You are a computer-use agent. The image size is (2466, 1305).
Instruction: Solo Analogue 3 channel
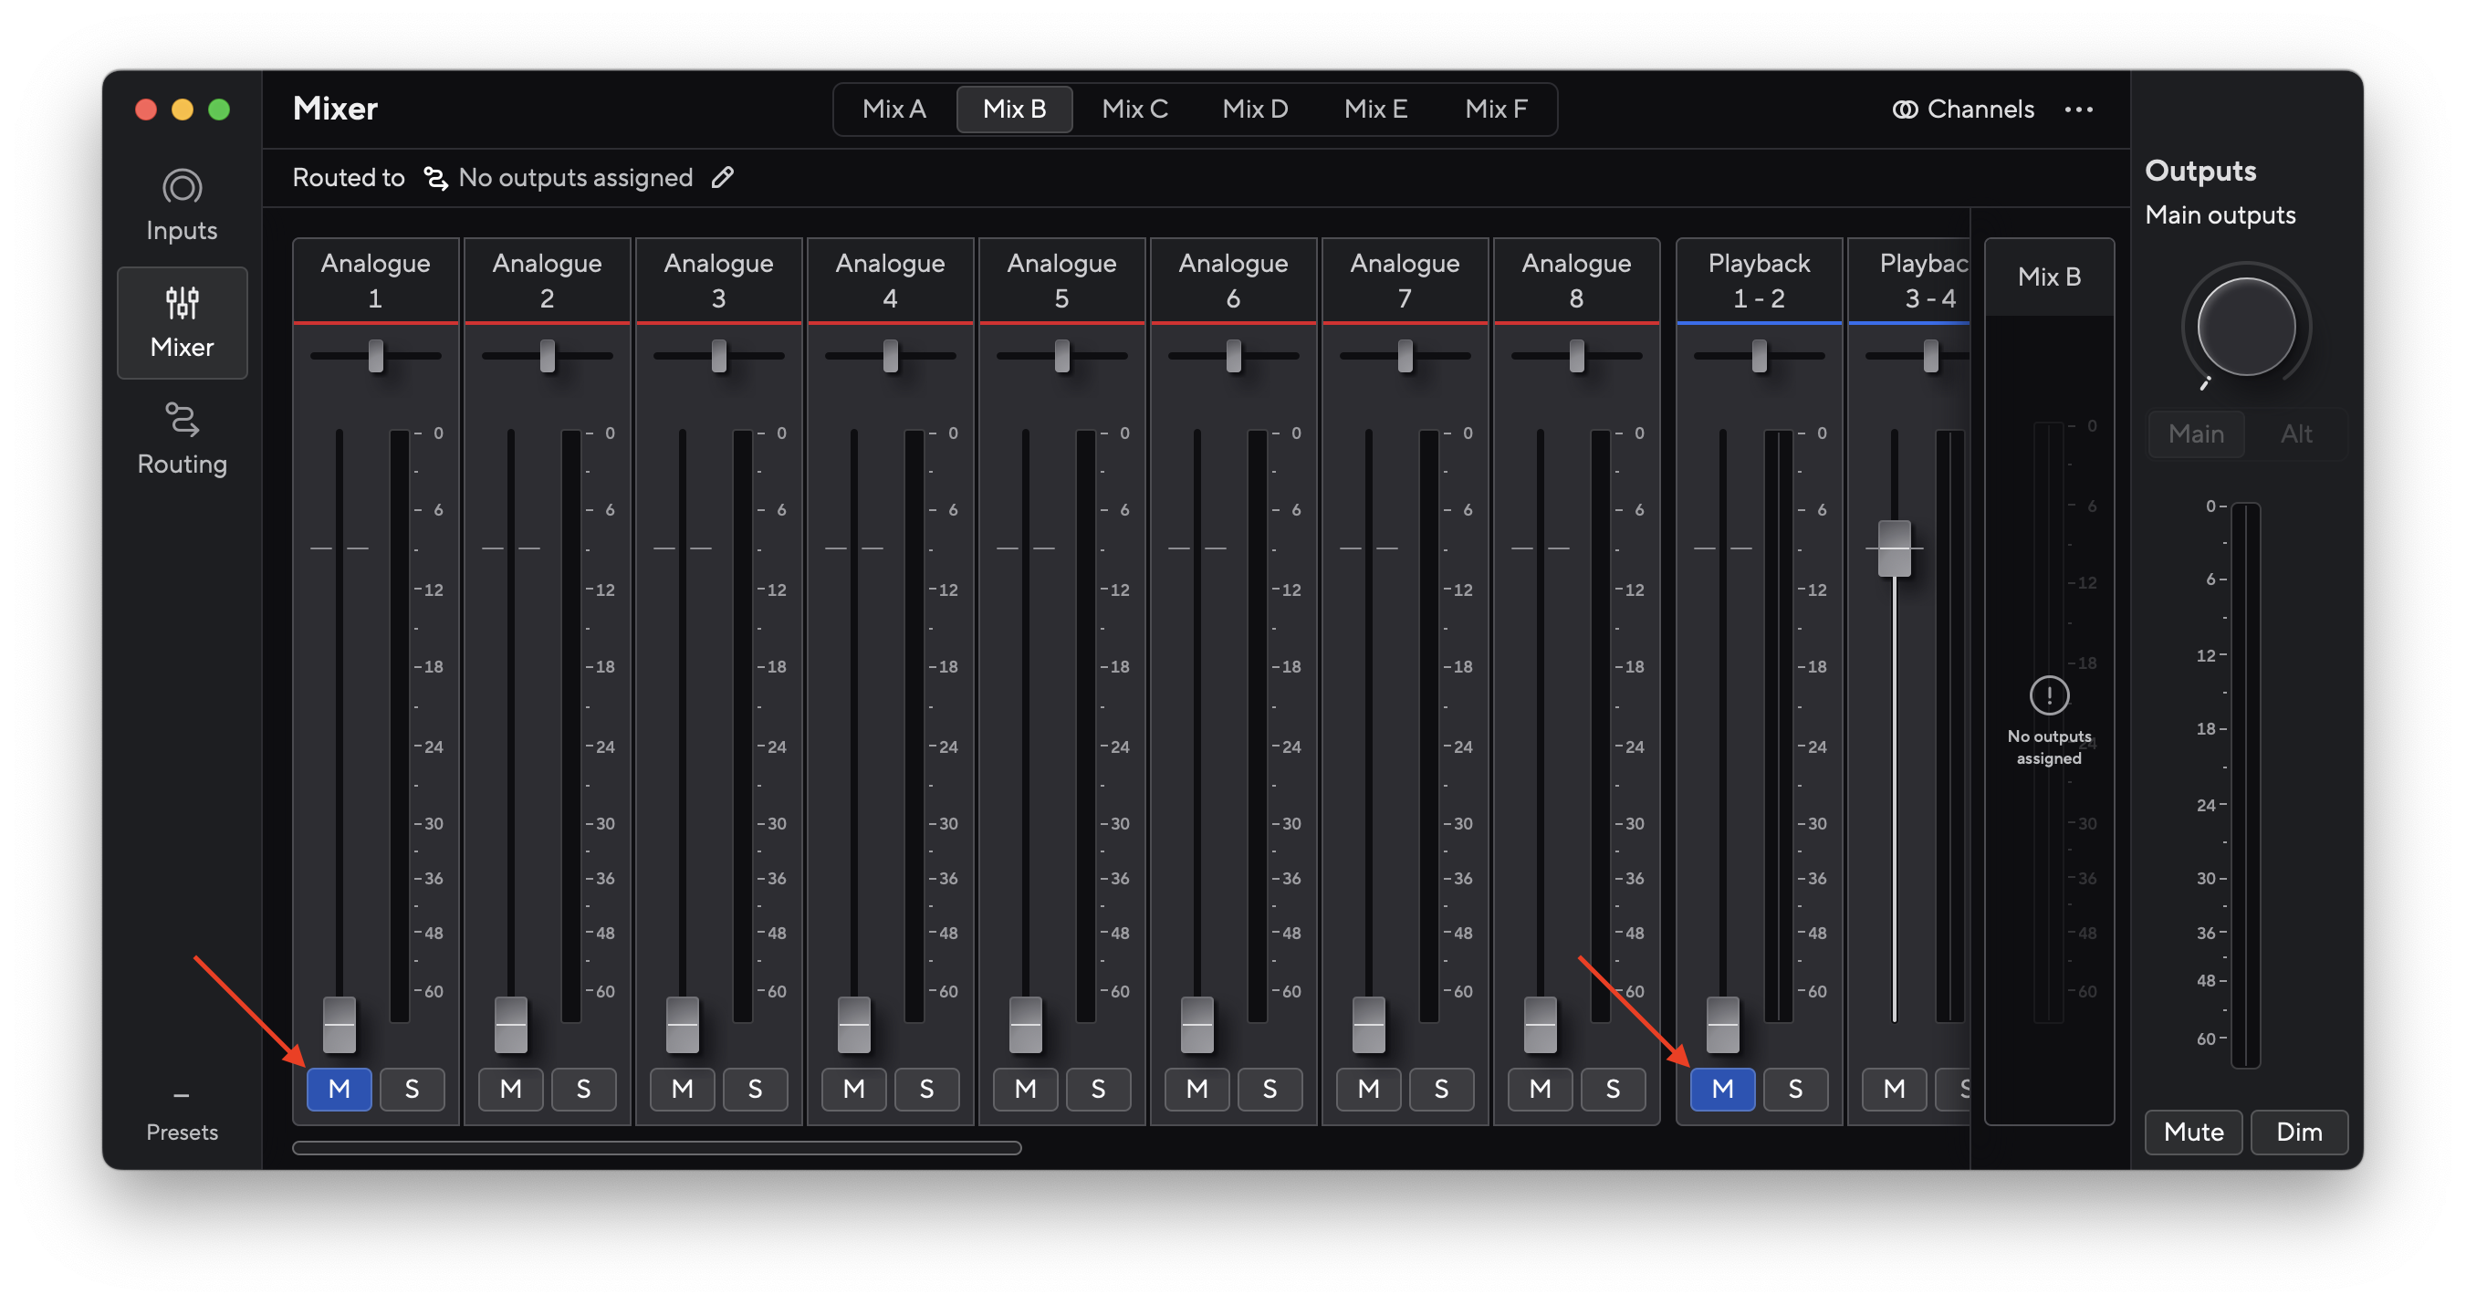(x=755, y=1089)
